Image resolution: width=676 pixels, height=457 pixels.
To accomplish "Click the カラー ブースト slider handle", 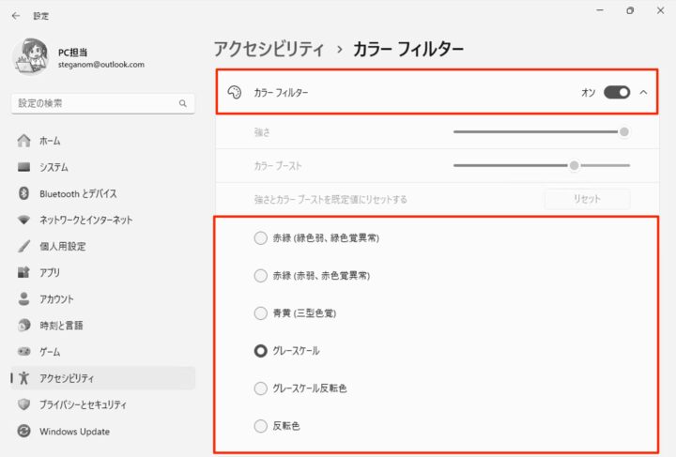I will (574, 165).
